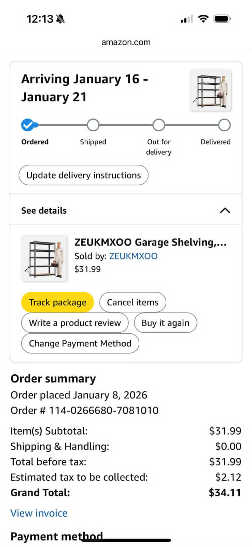Open the Garage Shelving item thumbnail
252x547 pixels.
44,258
